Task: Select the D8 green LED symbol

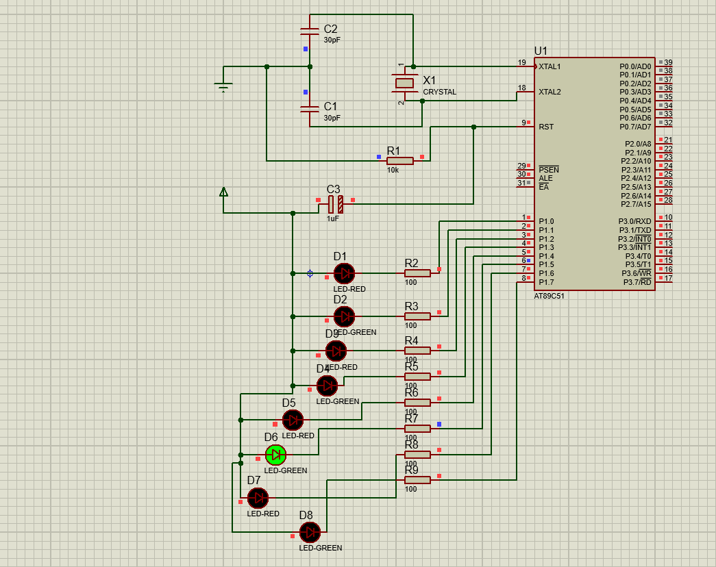Action: pyautogui.click(x=310, y=532)
